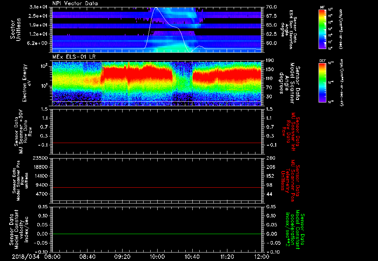The height and width of the screenshot is (261, 378).
Task: Click the 6.2e+00 sector tick label
Action: click(38, 43)
